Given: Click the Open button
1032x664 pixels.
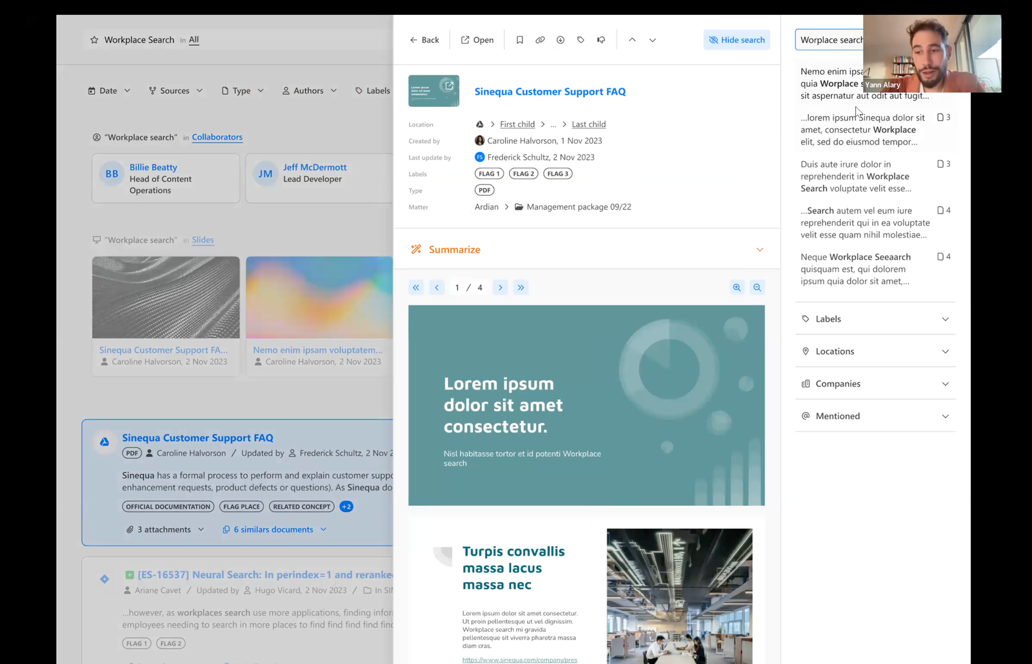Looking at the screenshot, I should (477, 40).
